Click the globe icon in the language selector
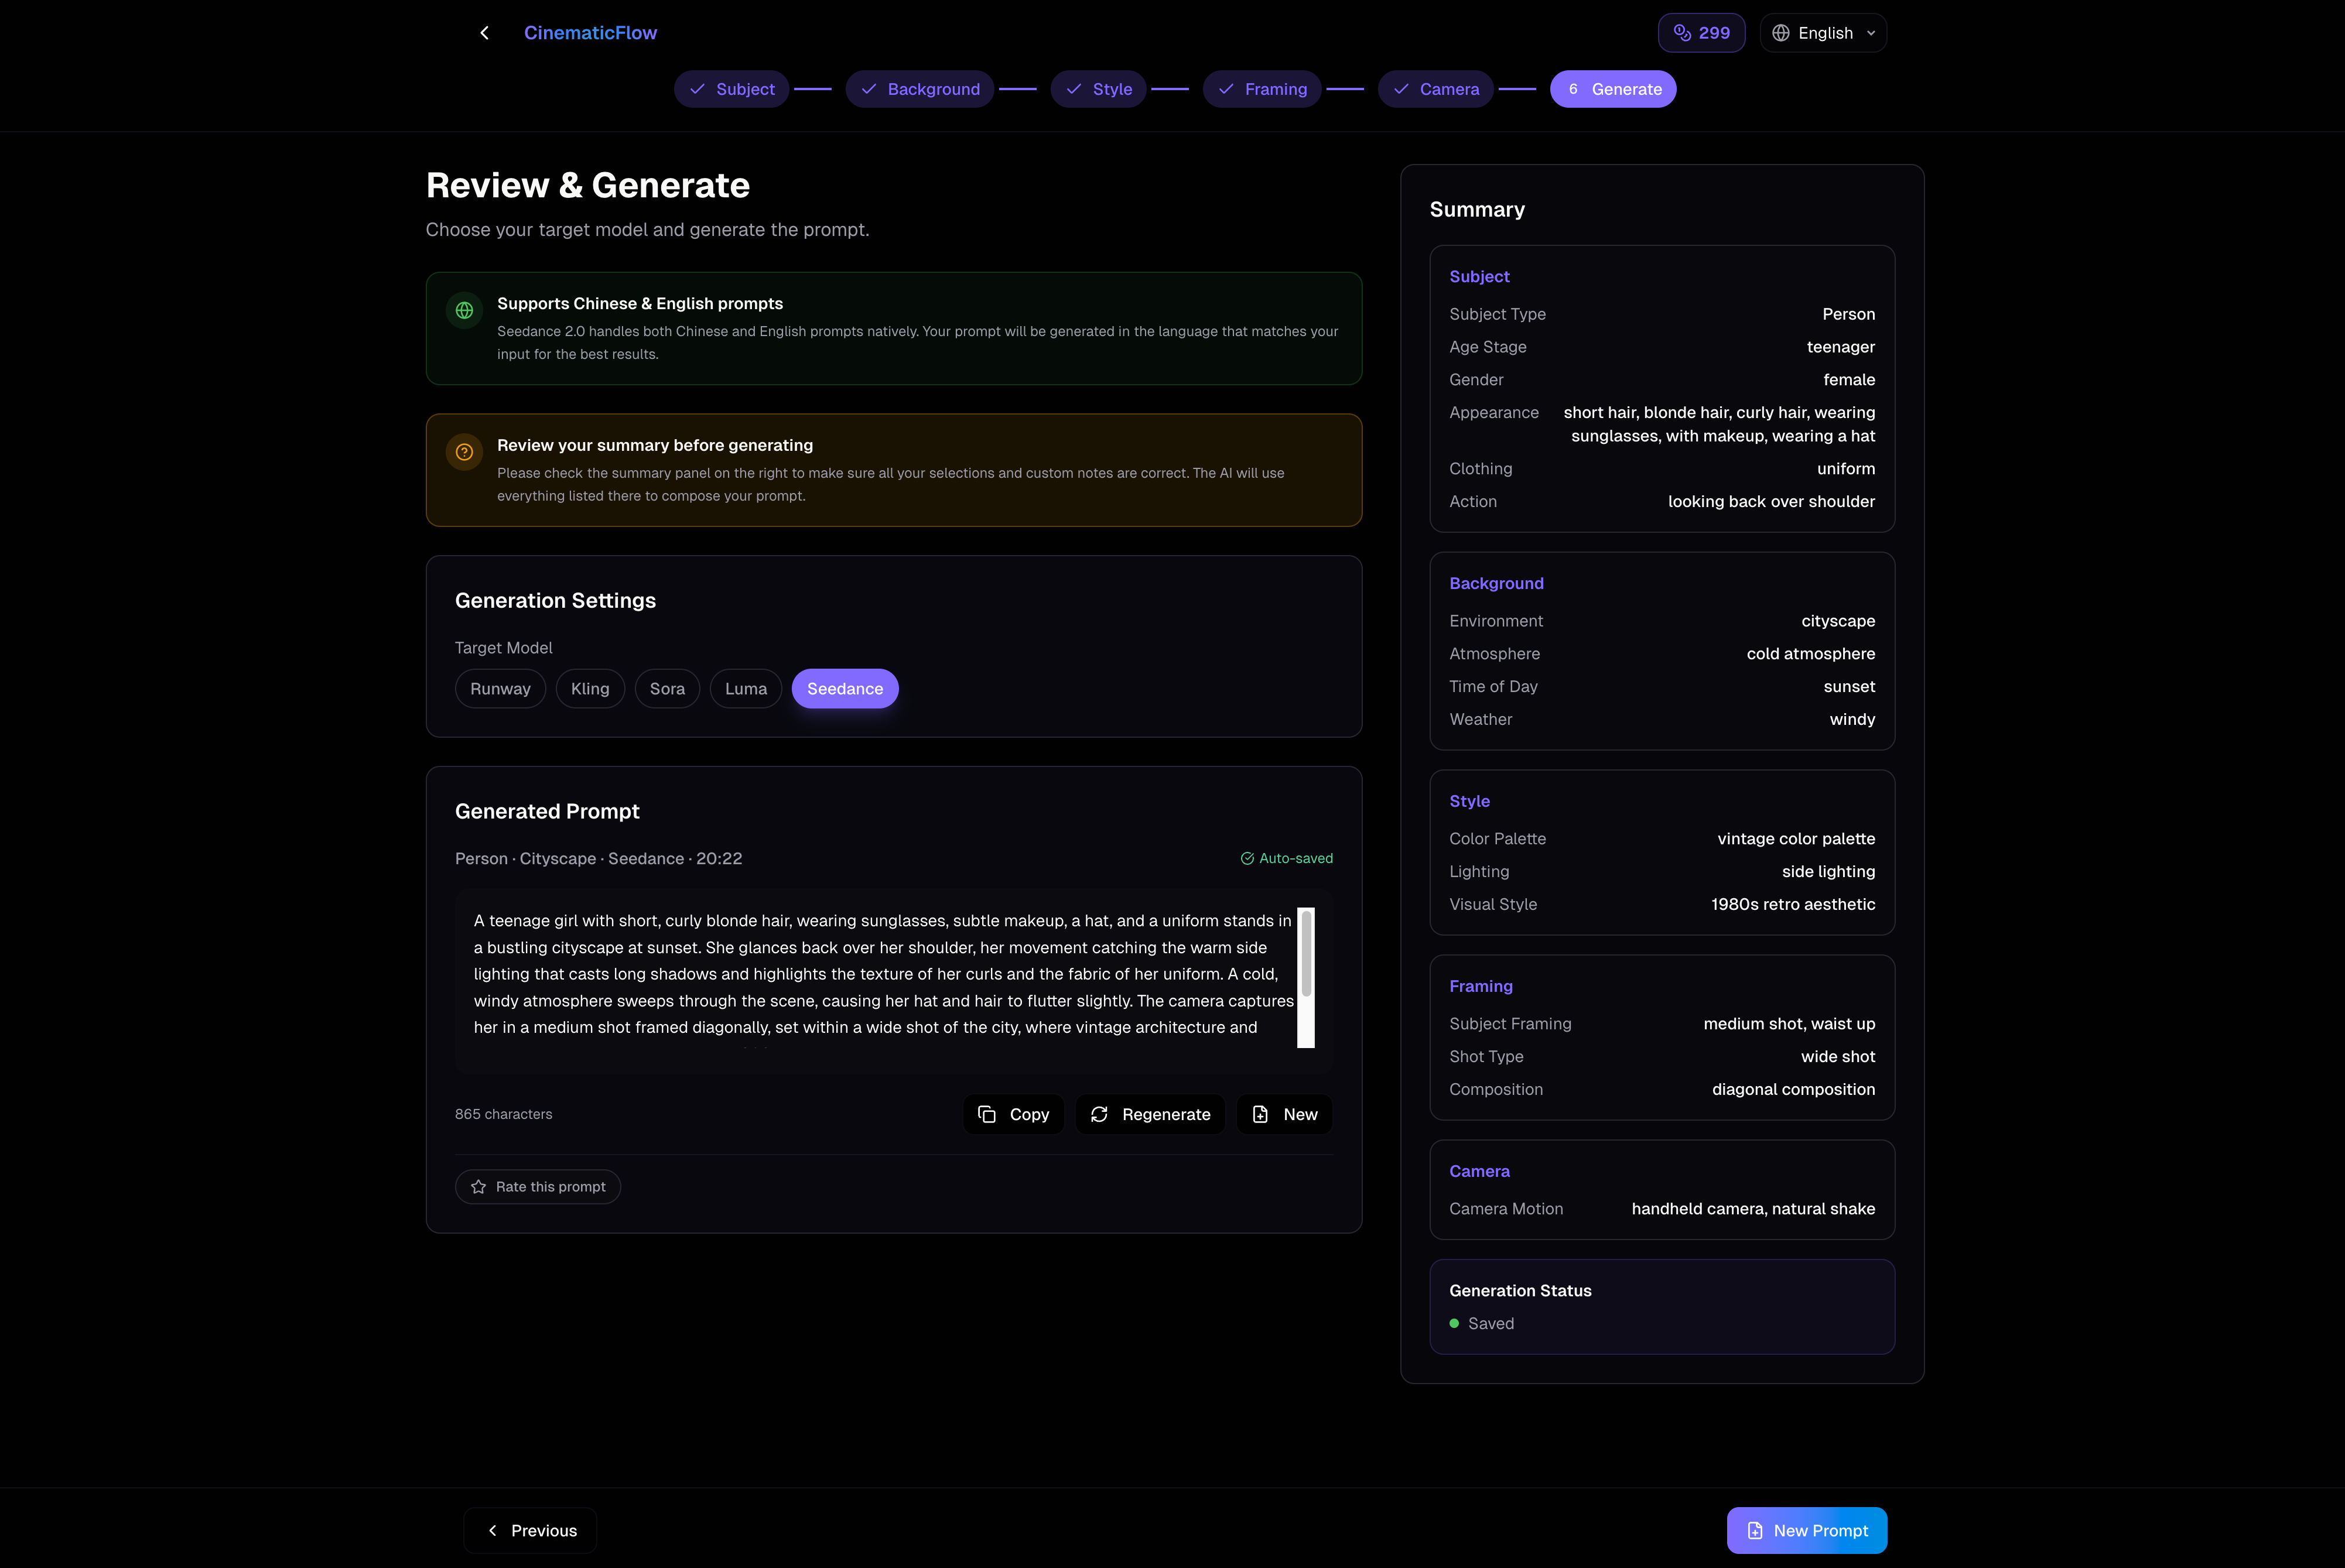Image resolution: width=2345 pixels, height=1568 pixels. (x=1781, y=33)
